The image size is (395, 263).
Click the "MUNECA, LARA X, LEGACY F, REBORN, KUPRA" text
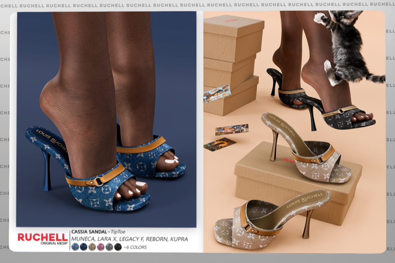[x=129, y=239]
